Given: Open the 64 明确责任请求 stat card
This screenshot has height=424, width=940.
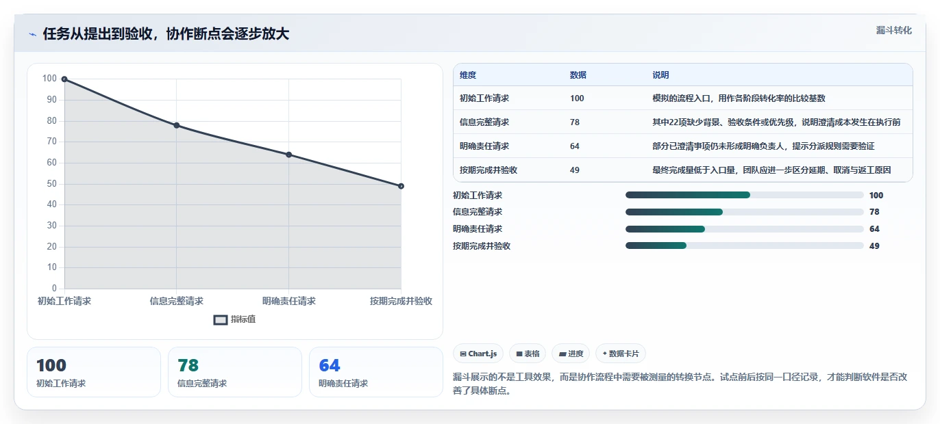Looking at the screenshot, I should [376, 372].
